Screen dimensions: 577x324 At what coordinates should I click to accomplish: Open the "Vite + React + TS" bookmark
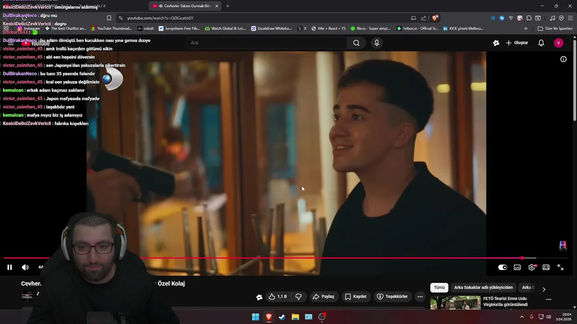pyautogui.click(x=329, y=28)
